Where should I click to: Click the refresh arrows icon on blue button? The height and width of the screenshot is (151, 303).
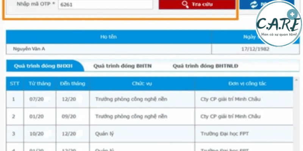(254, 5)
